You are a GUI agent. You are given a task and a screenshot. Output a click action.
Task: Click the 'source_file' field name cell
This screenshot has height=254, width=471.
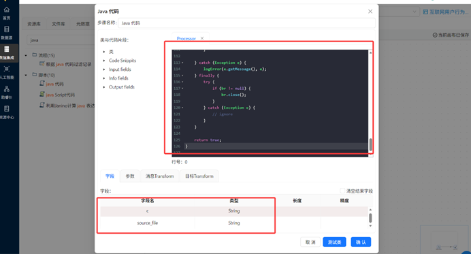(148, 223)
